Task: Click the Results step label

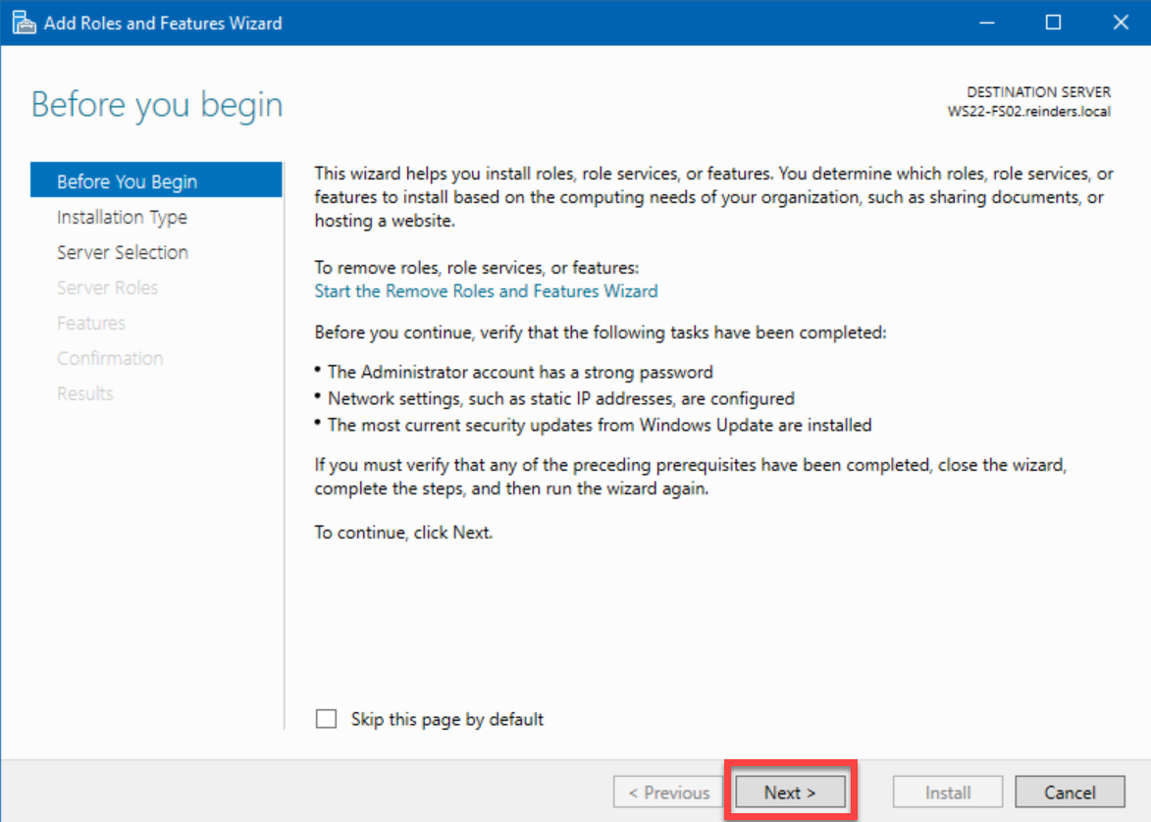Action: [x=84, y=393]
